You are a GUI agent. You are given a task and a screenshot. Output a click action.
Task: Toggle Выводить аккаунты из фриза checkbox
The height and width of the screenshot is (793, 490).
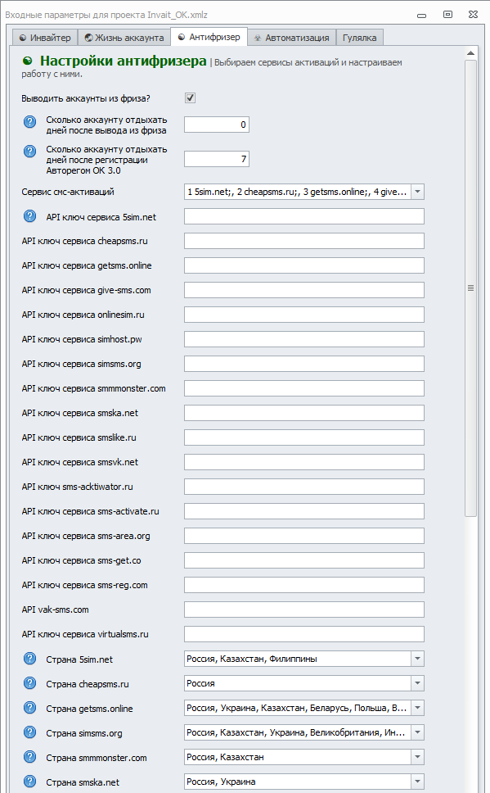[191, 98]
